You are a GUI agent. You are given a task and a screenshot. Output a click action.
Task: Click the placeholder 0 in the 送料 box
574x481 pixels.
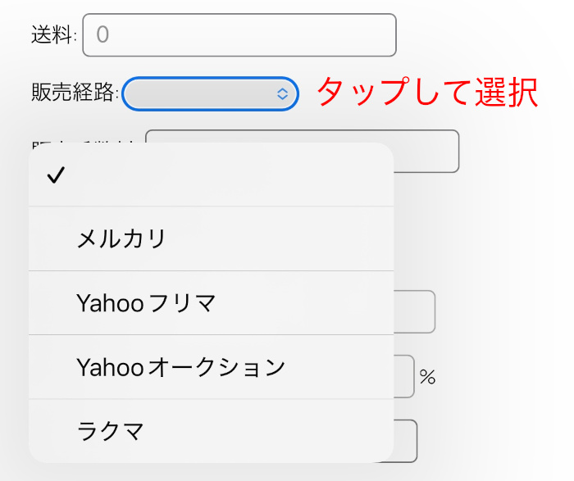[102, 35]
